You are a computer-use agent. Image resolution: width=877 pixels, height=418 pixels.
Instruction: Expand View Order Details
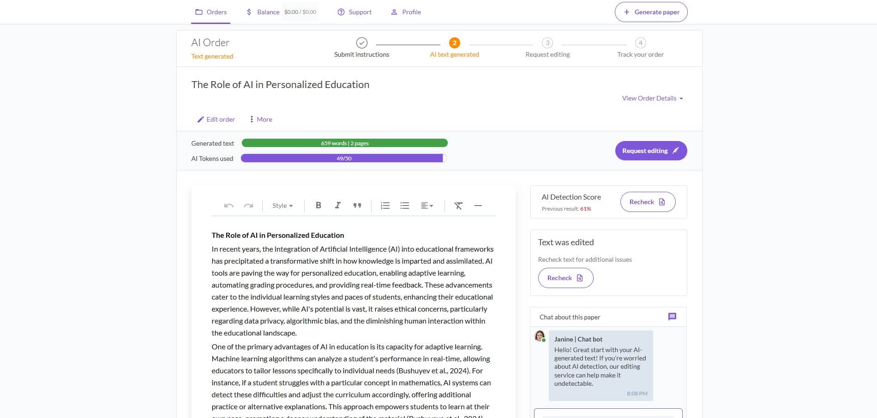(652, 98)
